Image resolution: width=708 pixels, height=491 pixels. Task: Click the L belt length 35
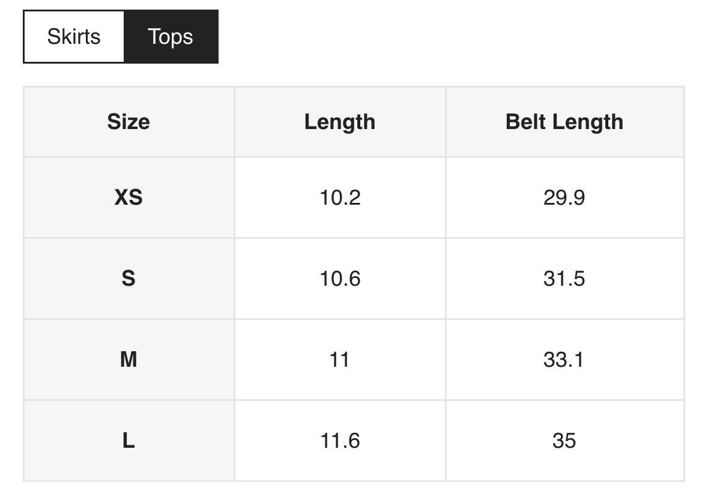click(x=564, y=441)
